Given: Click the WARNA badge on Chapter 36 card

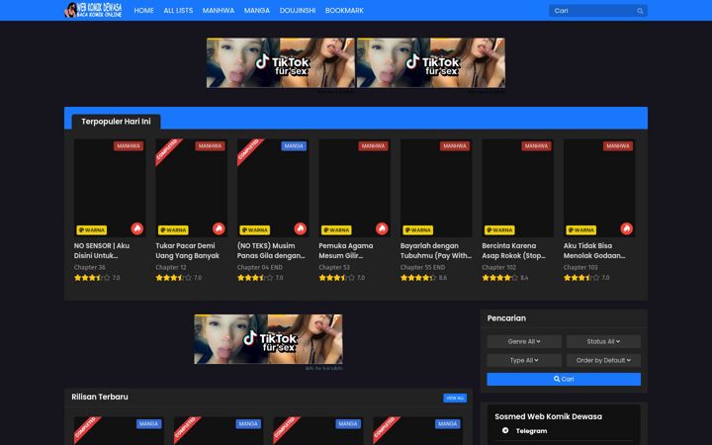Looking at the screenshot, I should click(92, 230).
